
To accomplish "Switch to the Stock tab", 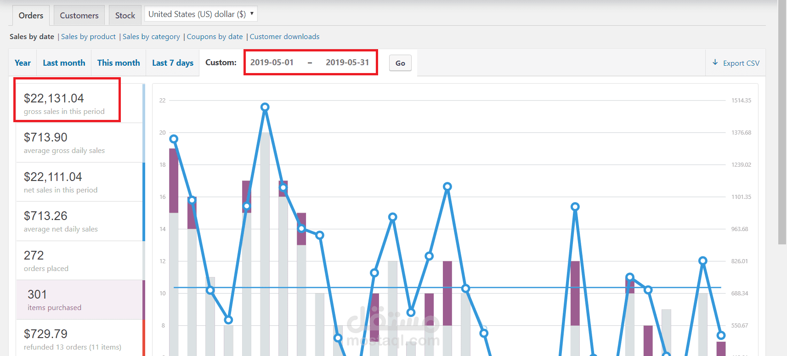I will click(125, 16).
